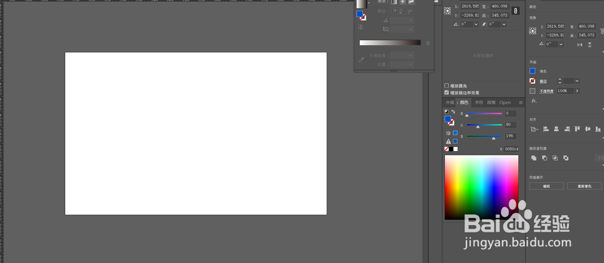This screenshot has width=604, height=263.
Task: Click the flip horizontal icon in Properties
Action: tap(580, 45)
